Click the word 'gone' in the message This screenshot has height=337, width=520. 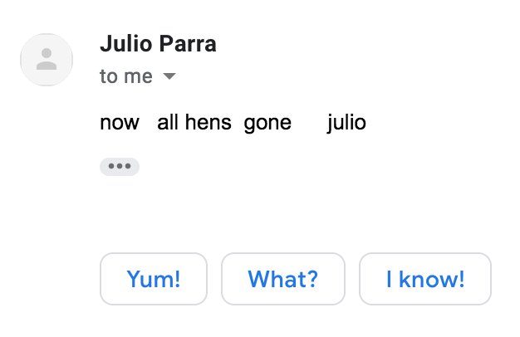(x=267, y=124)
